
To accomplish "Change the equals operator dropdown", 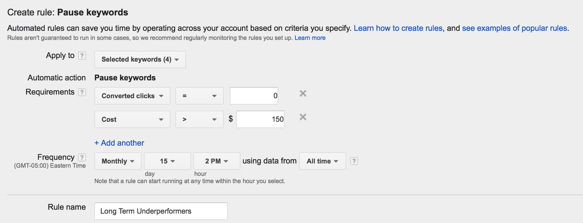I will point(199,96).
